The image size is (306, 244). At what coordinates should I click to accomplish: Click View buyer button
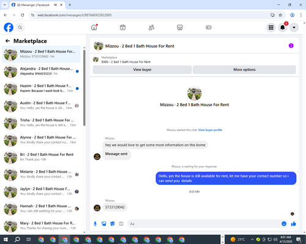[142, 70]
